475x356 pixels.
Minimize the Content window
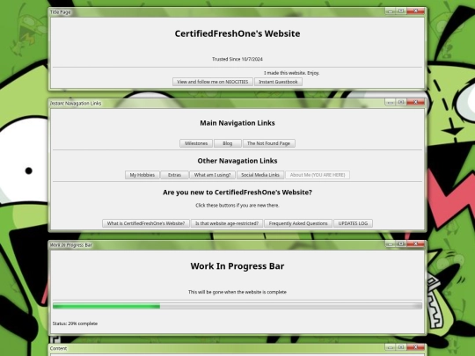[391, 347]
